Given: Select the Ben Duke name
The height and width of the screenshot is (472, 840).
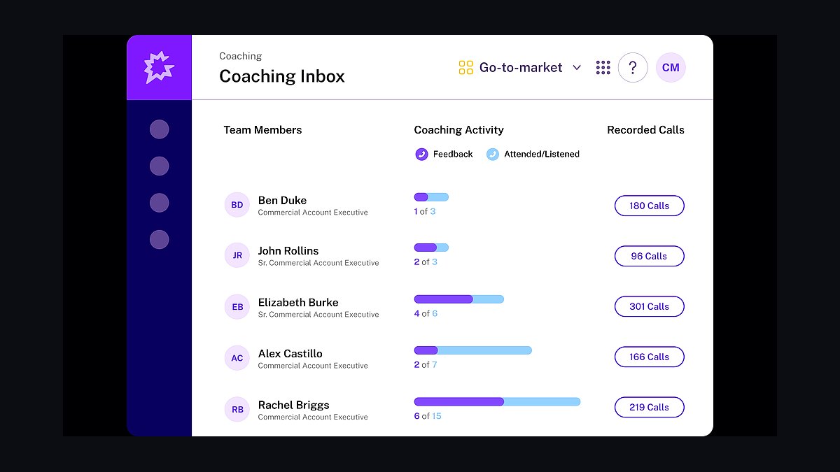Looking at the screenshot, I should [x=282, y=200].
